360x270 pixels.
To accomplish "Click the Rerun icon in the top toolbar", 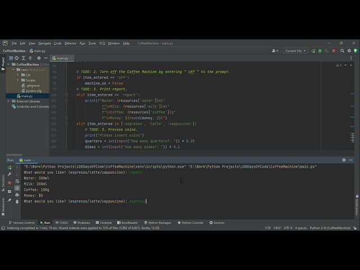I will click(x=313, y=51).
